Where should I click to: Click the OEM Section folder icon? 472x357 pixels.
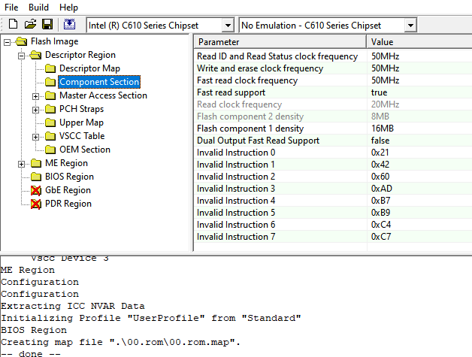pyautogui.click(x=50, y=150)
